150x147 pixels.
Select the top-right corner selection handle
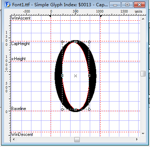[89, 42]
